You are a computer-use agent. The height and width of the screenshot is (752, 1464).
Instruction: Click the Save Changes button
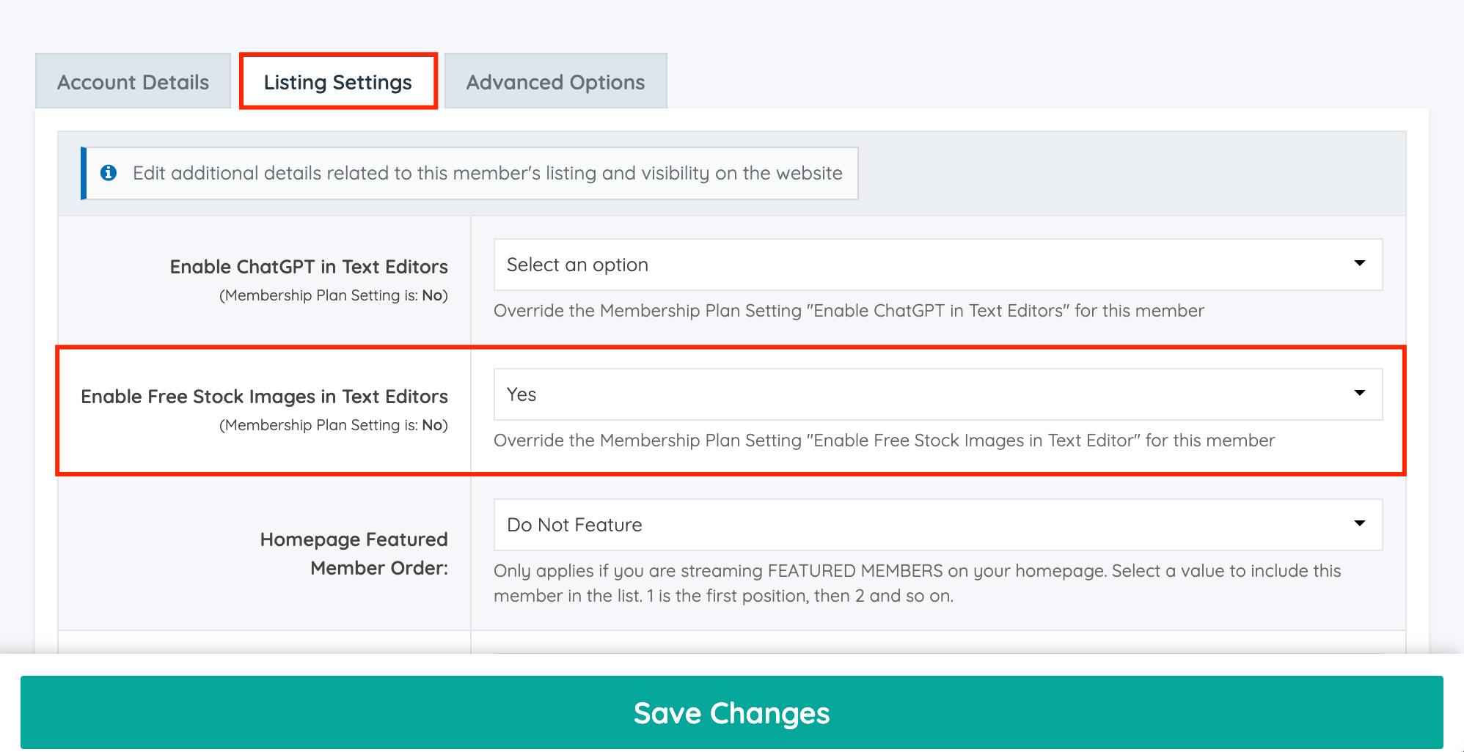(732, 712)
